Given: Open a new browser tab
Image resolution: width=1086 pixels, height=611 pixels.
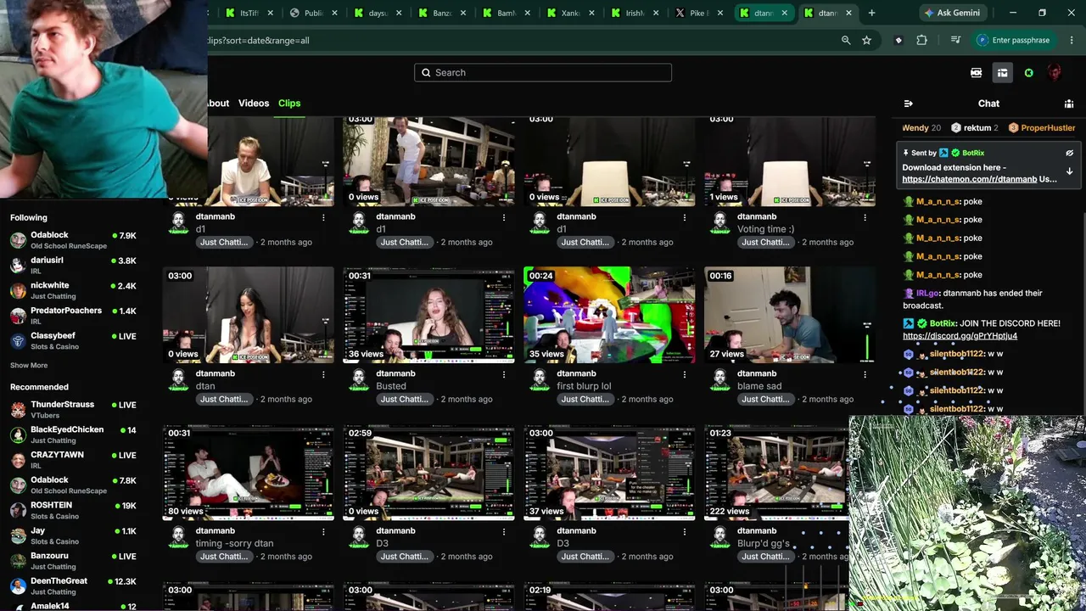Looking at the screenshot, I should click(x=871, y=13).
